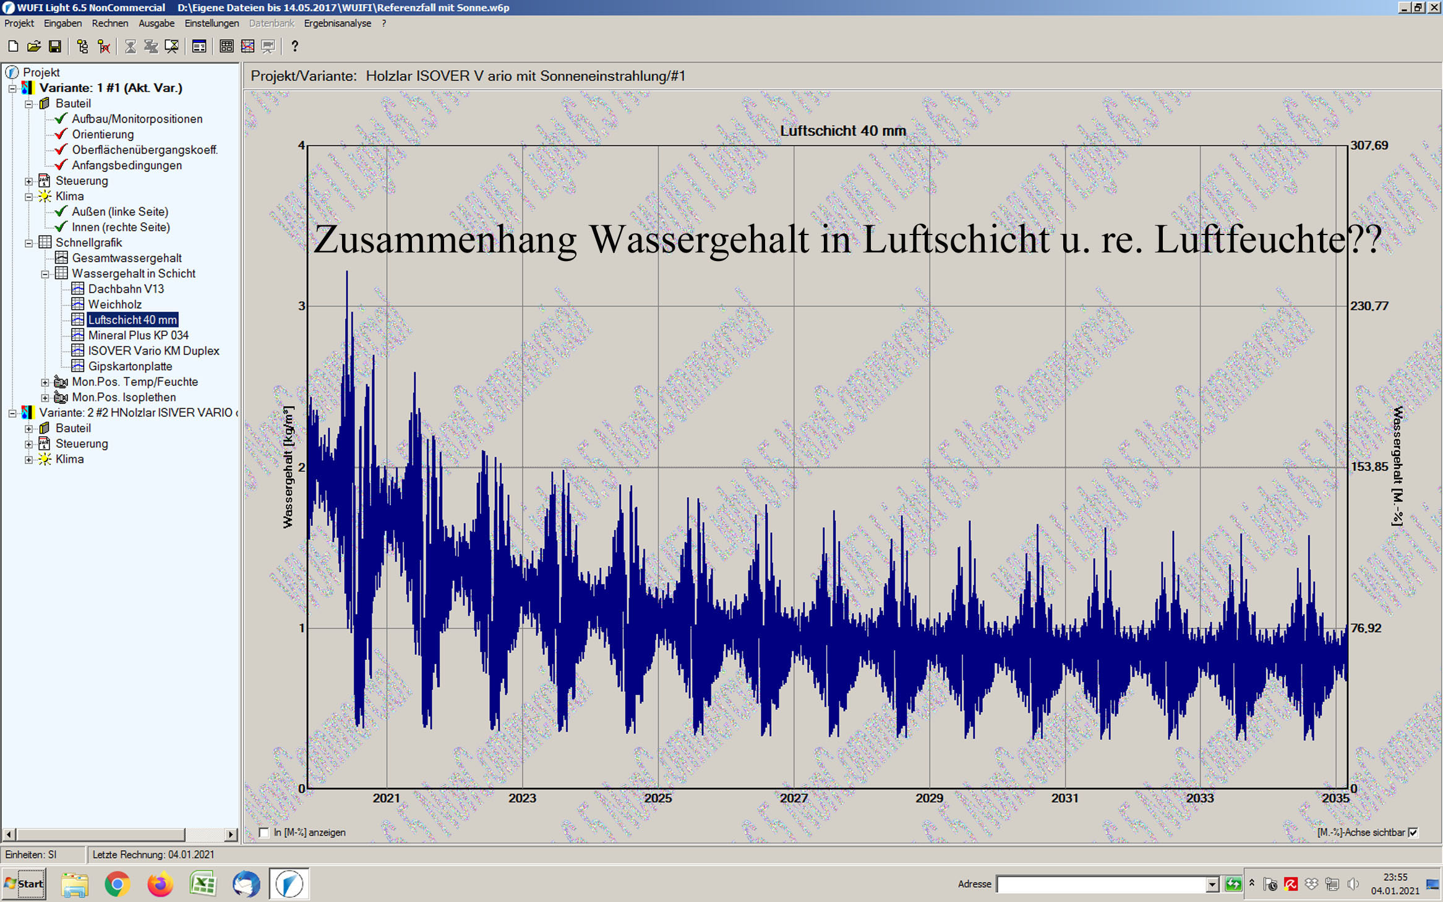Open the results table view icon
The height and width of the screenshot is (902, 1443).
click(226, 46)
